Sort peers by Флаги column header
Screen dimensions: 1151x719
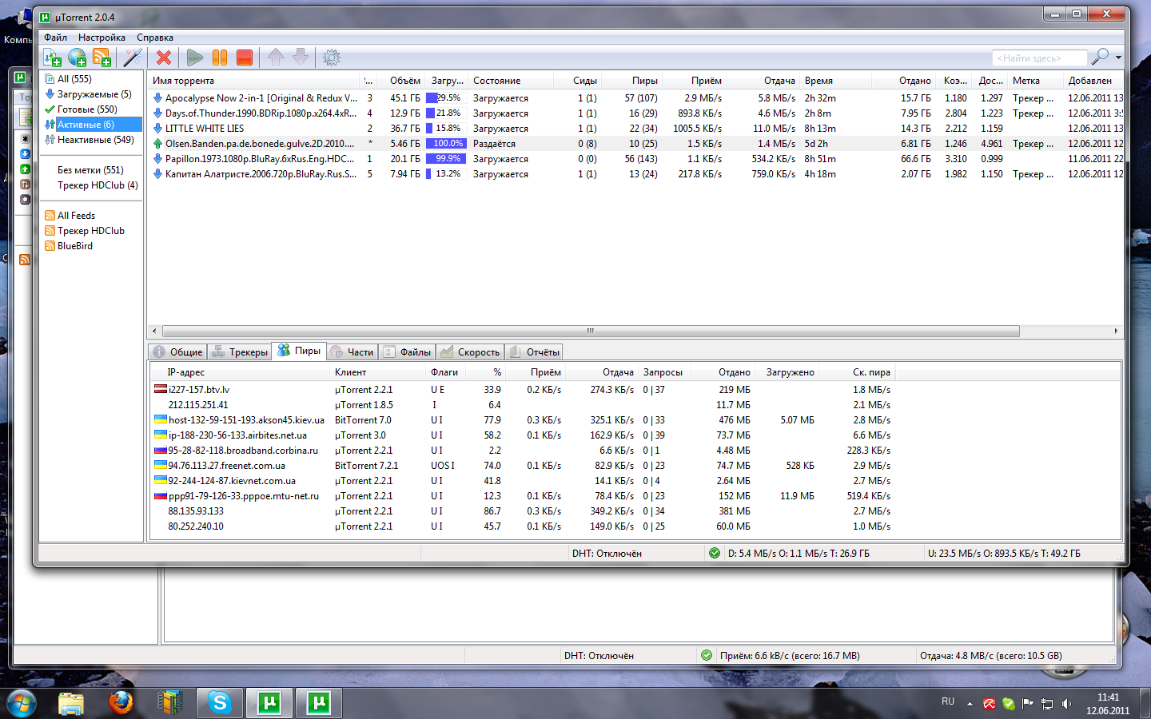(448, 372)
